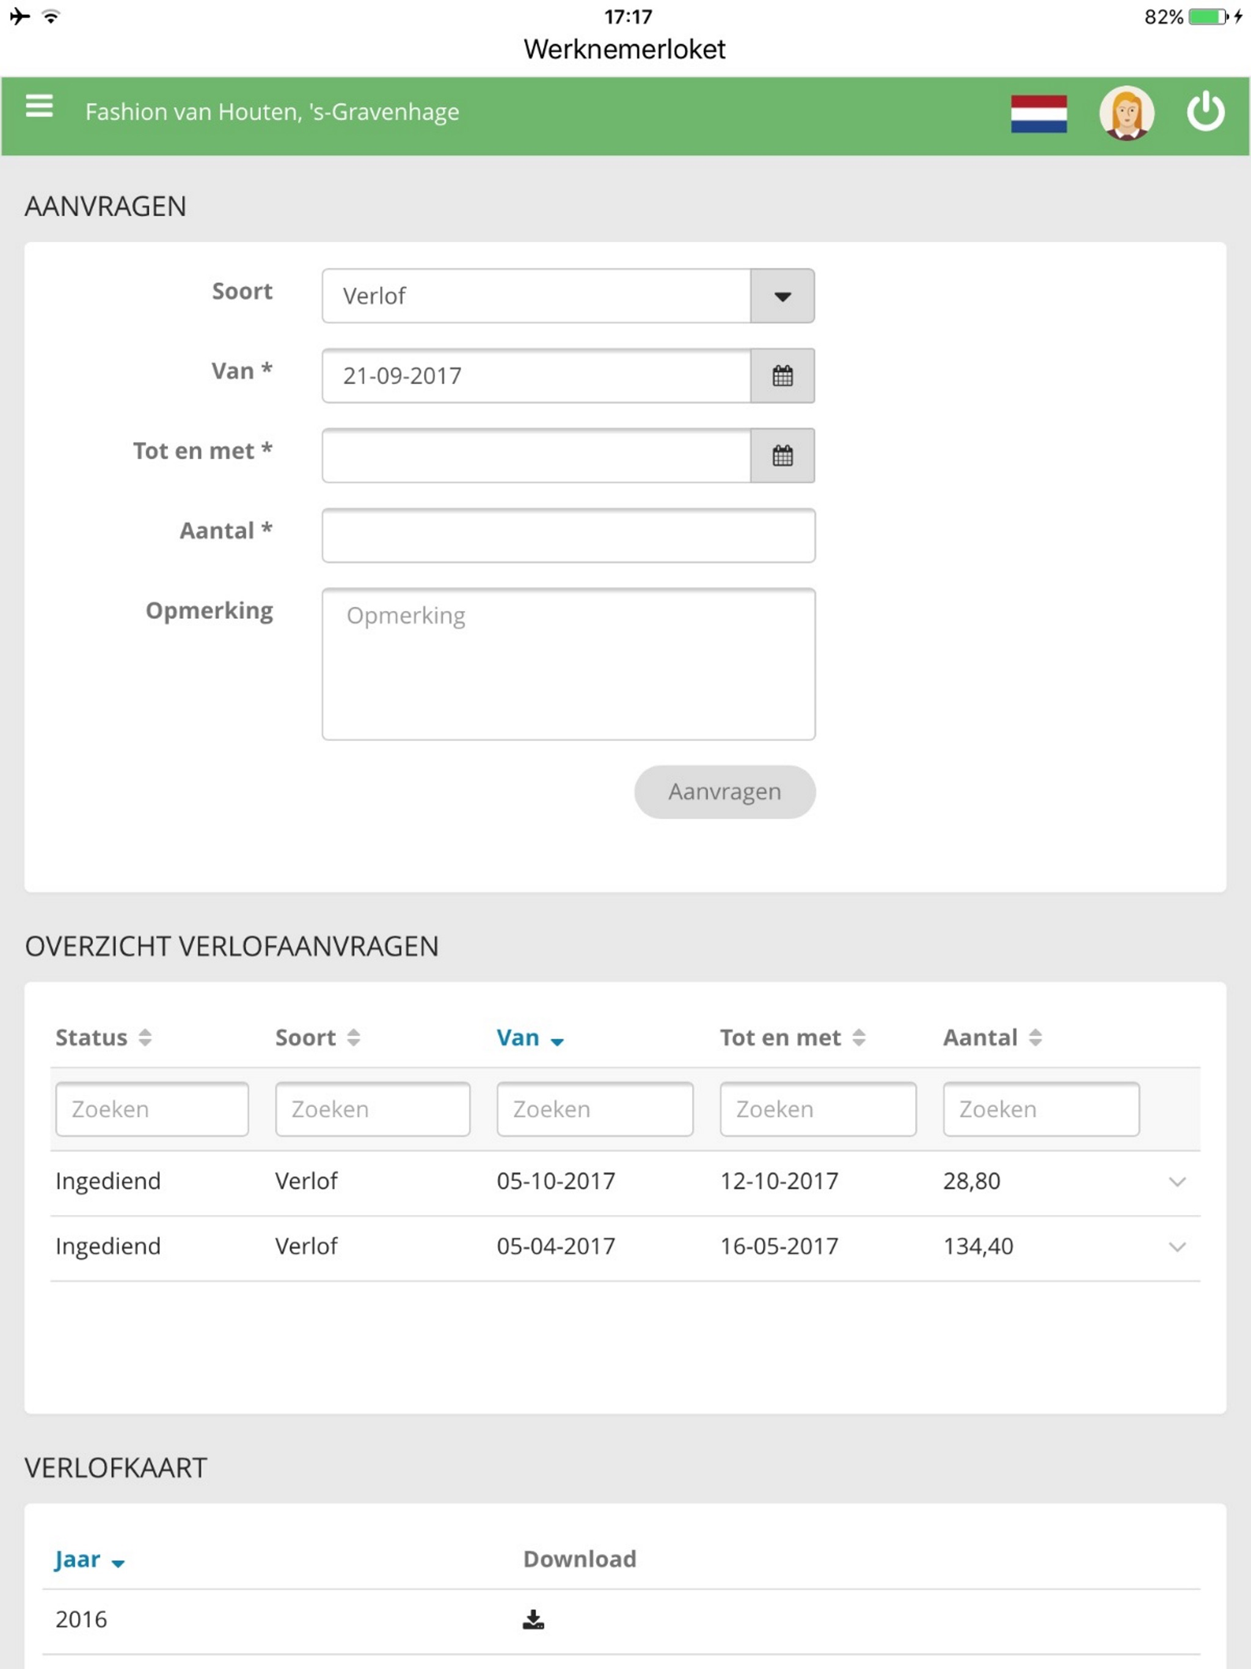The image size is (1251, 1669).
Task: Open the user profile avatar
Action: [1126, 113]
